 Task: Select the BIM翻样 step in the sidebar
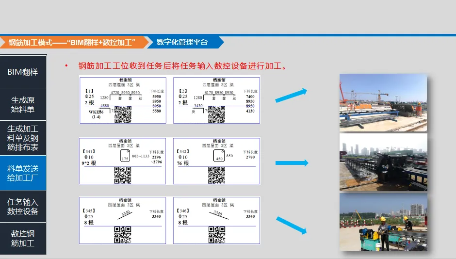pos(23,72)
